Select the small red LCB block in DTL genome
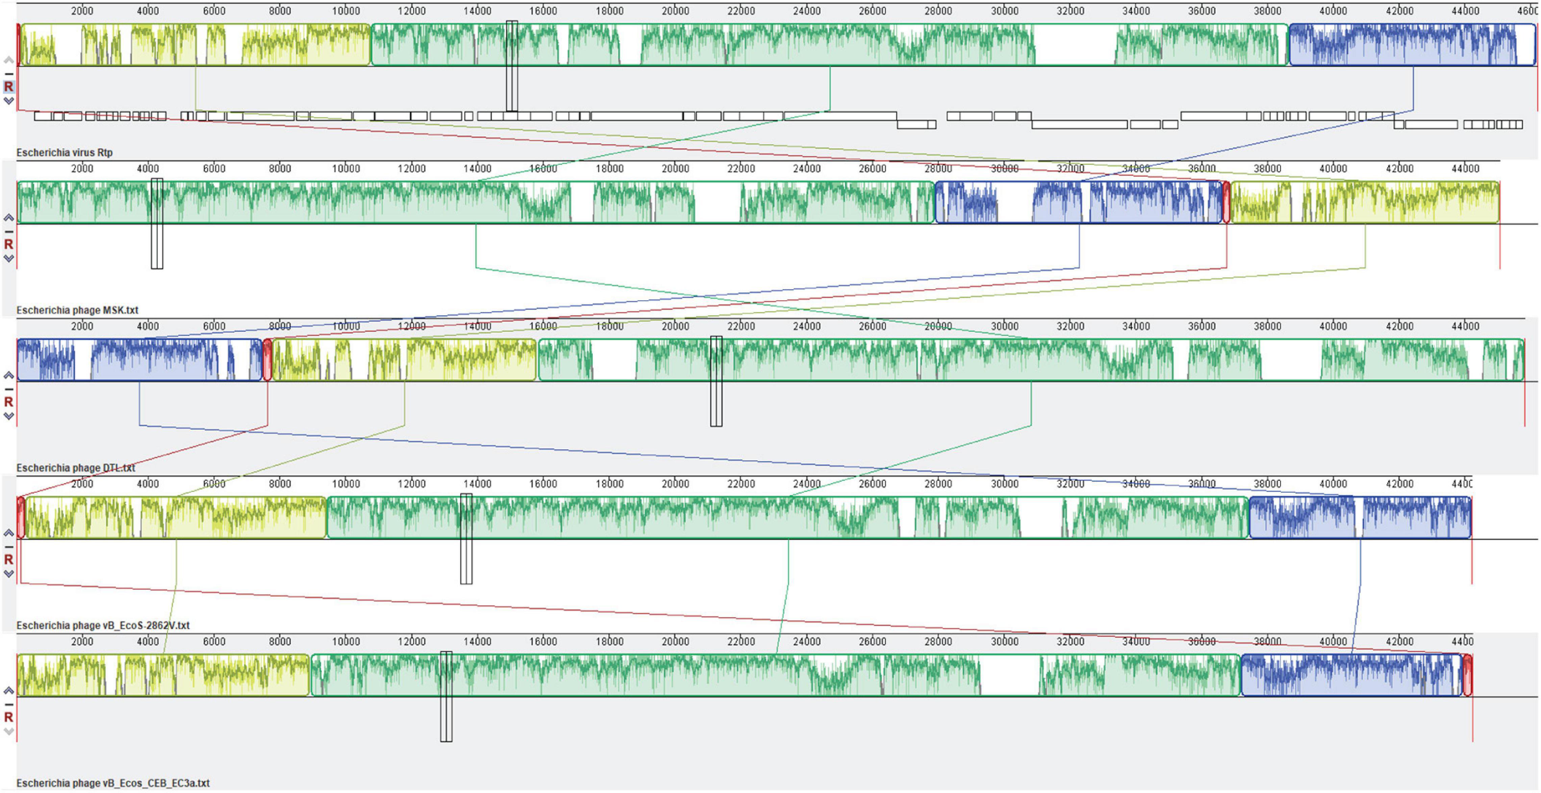The width and height of the screenshot is (1541, 793). coord(268,360)
